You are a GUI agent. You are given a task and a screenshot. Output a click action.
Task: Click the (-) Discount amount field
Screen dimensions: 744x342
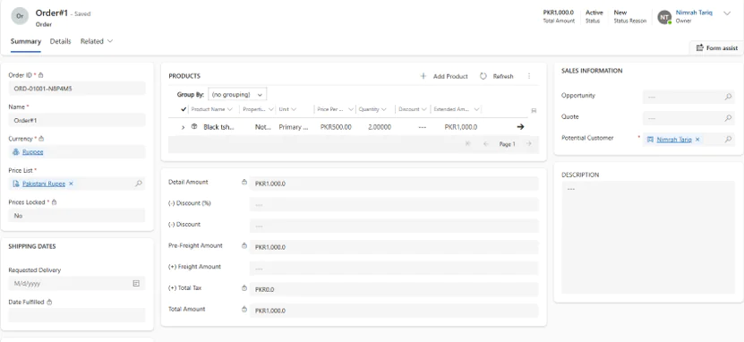click(x=394, y=226)
